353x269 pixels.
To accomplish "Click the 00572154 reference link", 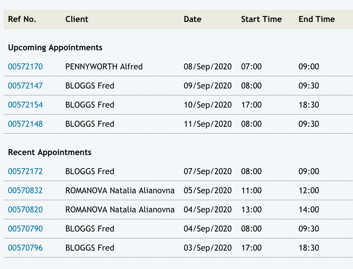I will click(25, 105).
